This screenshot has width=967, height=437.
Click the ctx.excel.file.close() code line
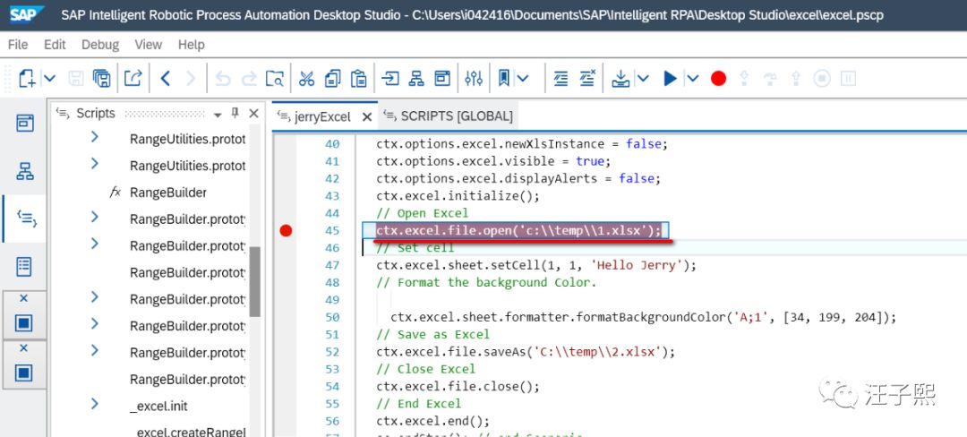click(x=458, y=387)
